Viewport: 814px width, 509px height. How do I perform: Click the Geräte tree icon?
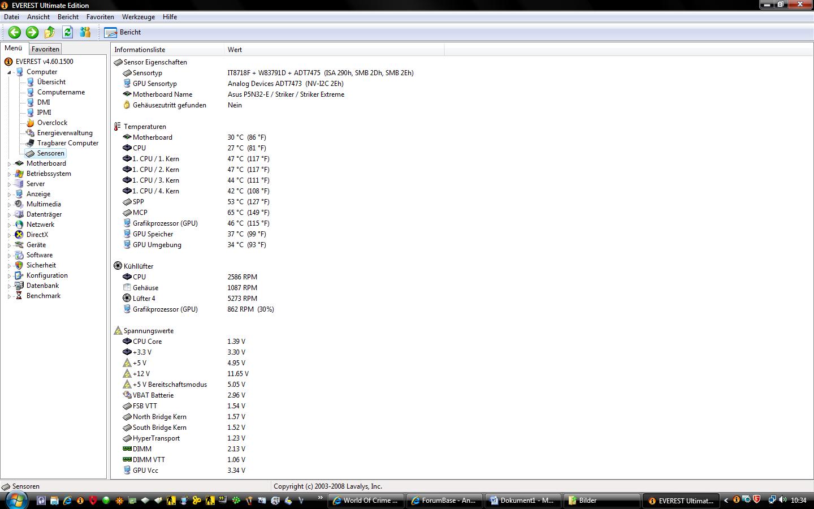tap(19, 245)
